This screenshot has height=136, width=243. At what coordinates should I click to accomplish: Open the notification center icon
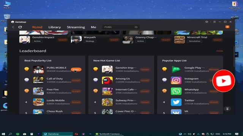tap(237, 134)
